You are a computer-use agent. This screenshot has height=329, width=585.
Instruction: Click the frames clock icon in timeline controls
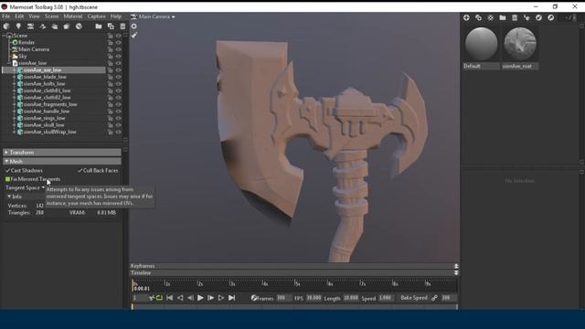[254, 298]
